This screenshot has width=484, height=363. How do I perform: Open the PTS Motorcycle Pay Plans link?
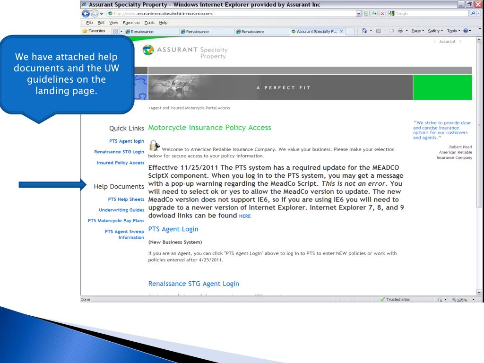[116, 221]
